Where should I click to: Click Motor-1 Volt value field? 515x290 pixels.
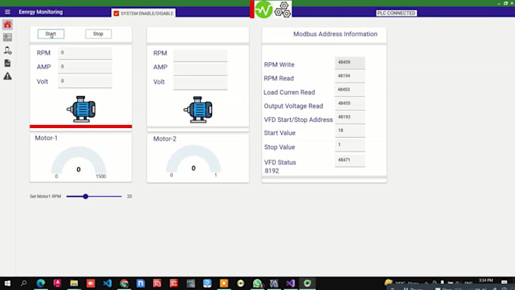click(85, 82)
